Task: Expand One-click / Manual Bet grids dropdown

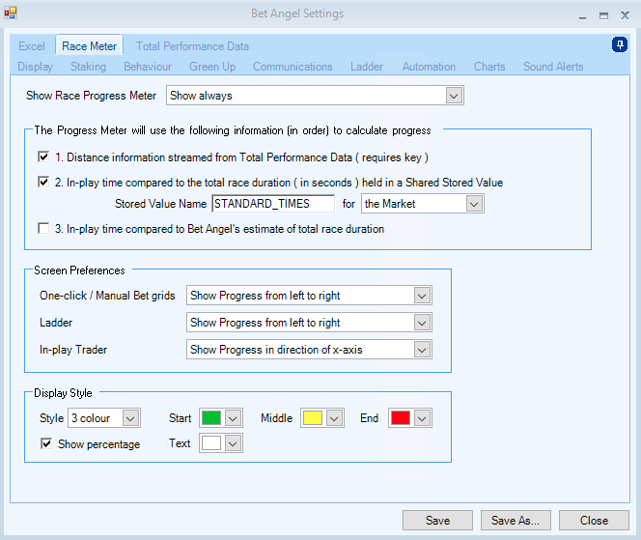Action: (x=422, y=296)
